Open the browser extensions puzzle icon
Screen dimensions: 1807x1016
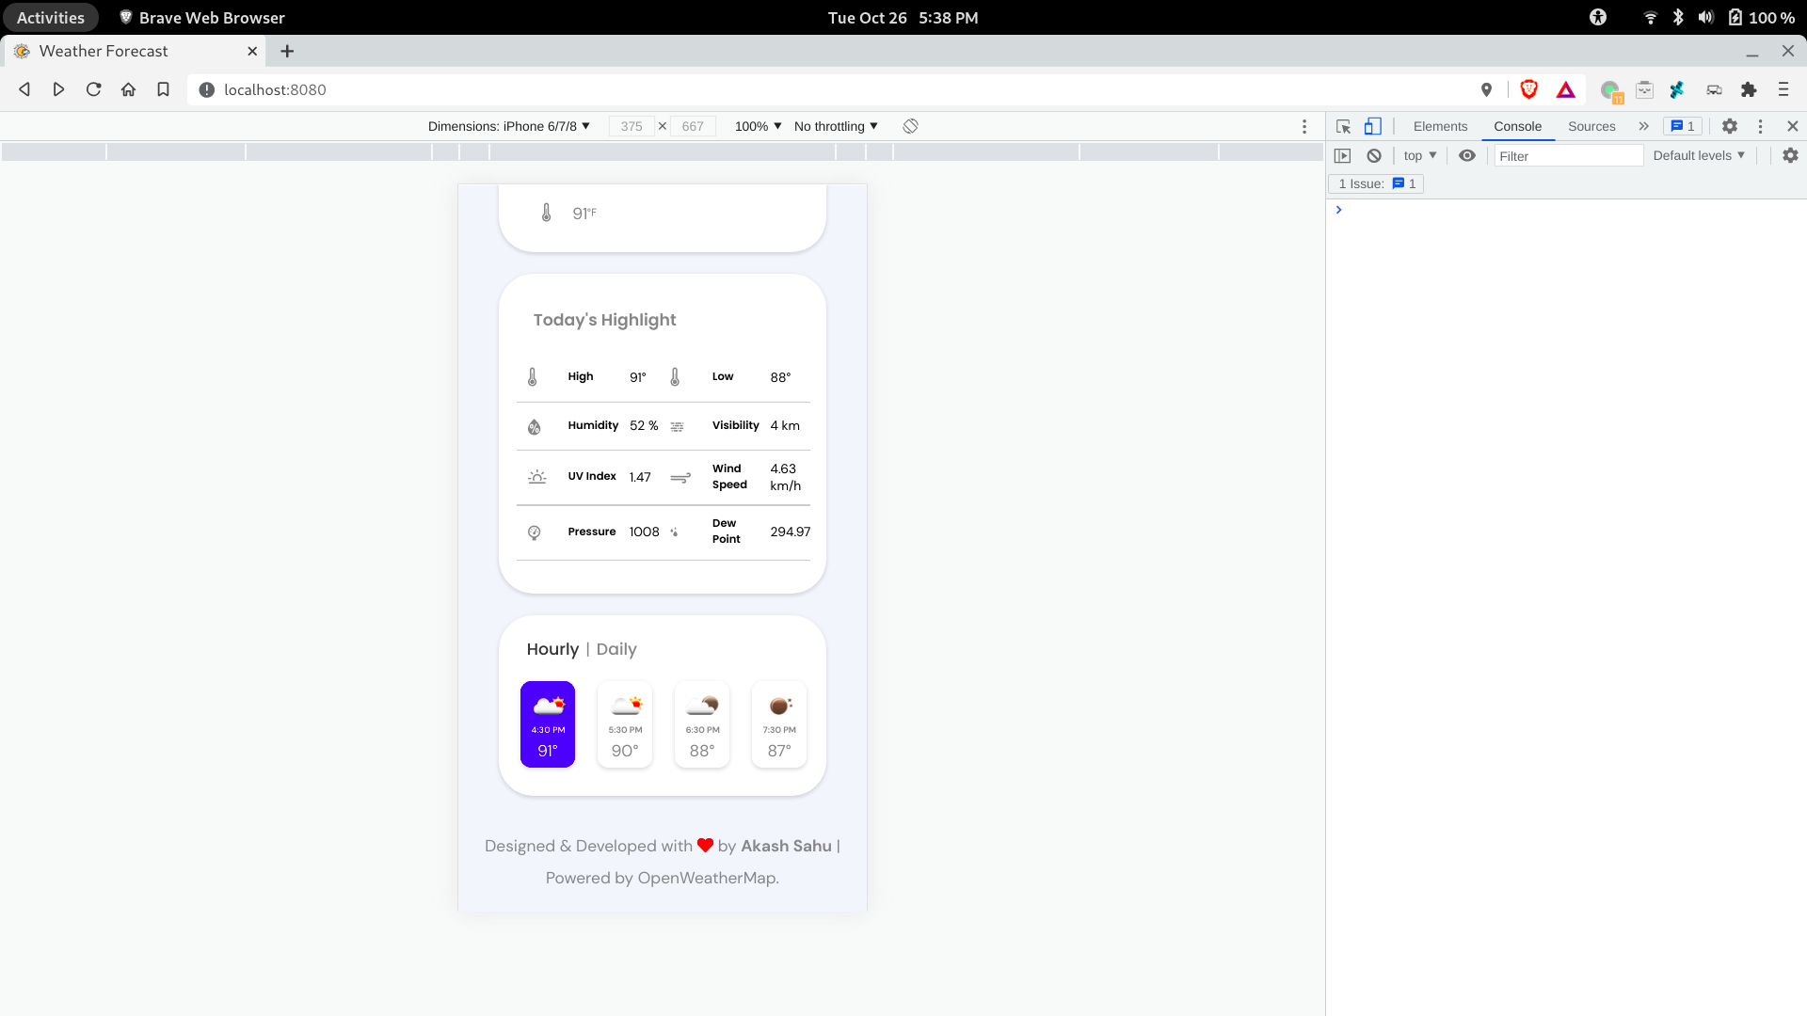(x=1749, y=89)
